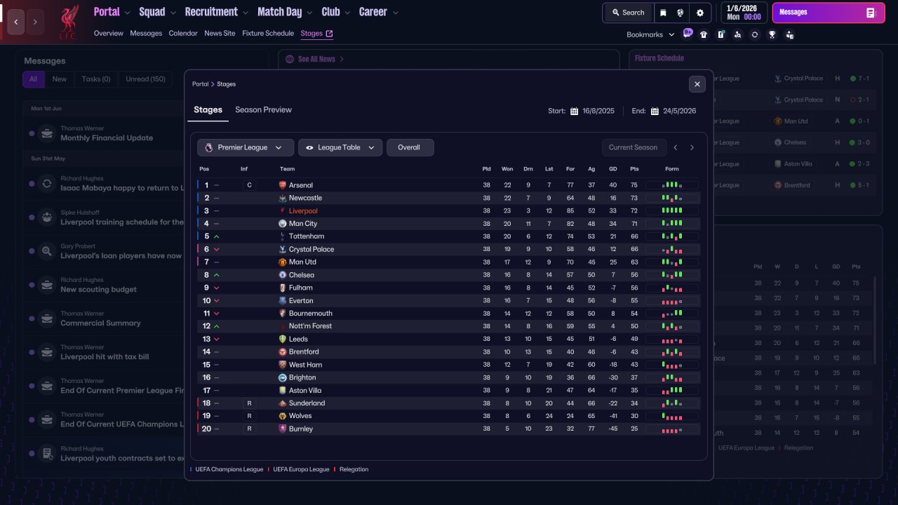This screenshot has height=505, width=898.
Task: Open the Premier League competition dropdown
Action: point(245,147)
